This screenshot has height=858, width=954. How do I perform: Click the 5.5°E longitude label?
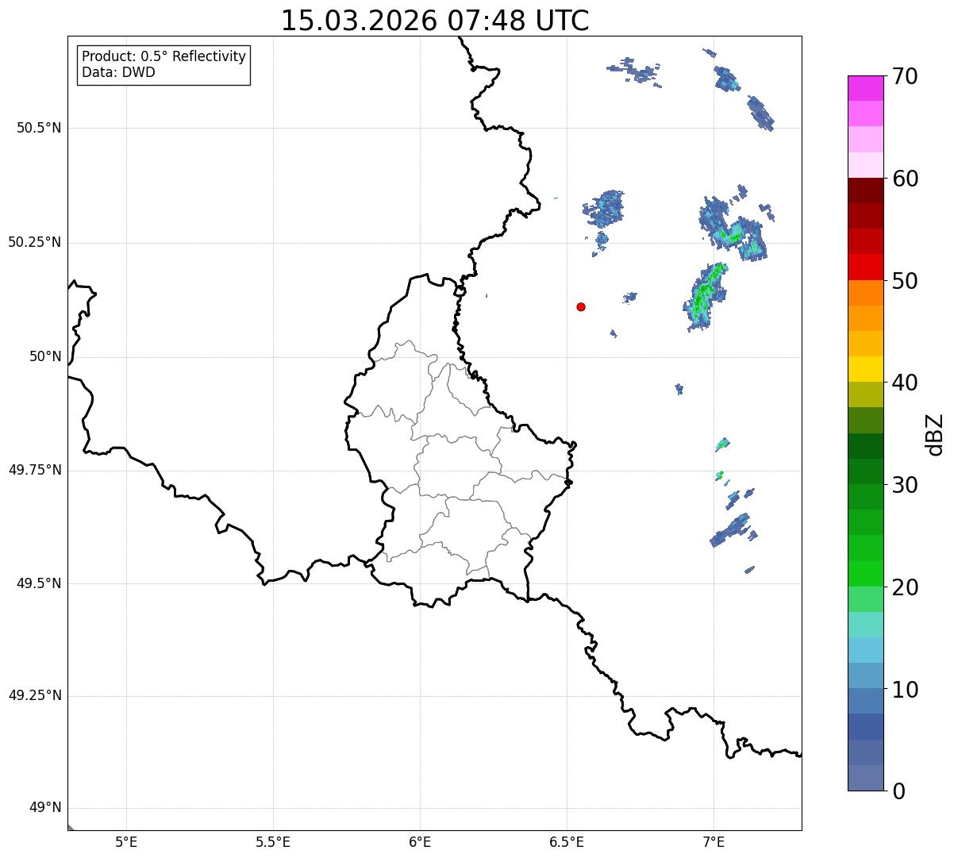click(x=273, y=842)
